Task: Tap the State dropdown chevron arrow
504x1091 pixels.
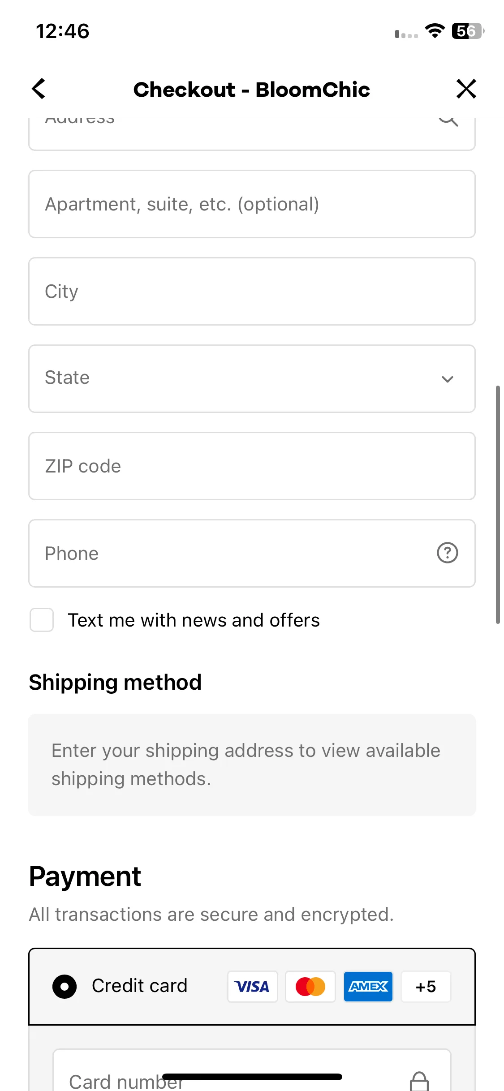Action: point(447,379)
